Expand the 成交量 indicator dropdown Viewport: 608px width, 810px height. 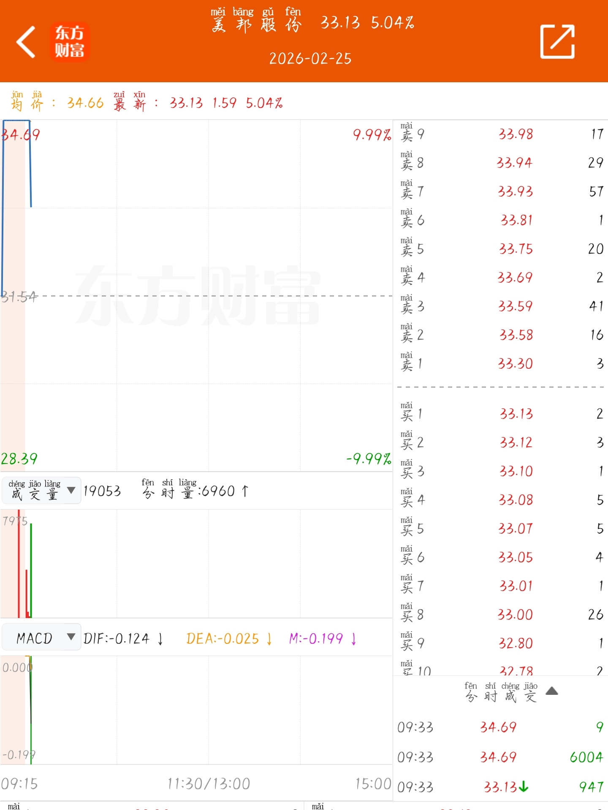pyautogui.click(x=41, y=490)
